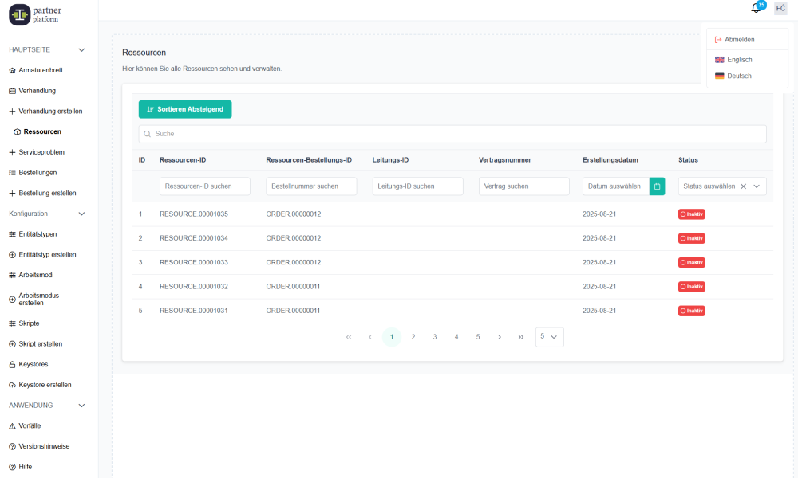This screenshot has height=478, width=798.
Task: Select Deutsch language option
Action: [x=739, y=76]
